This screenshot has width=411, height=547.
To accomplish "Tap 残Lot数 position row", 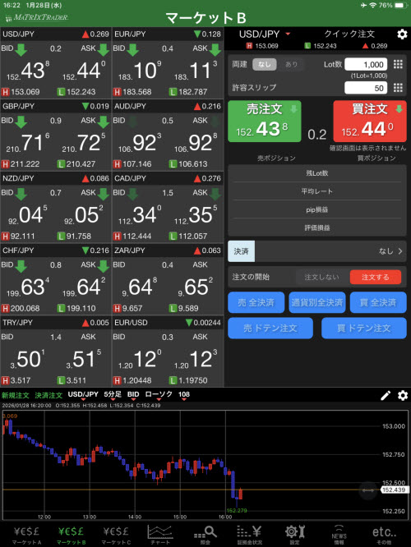I will coord(317,173).
